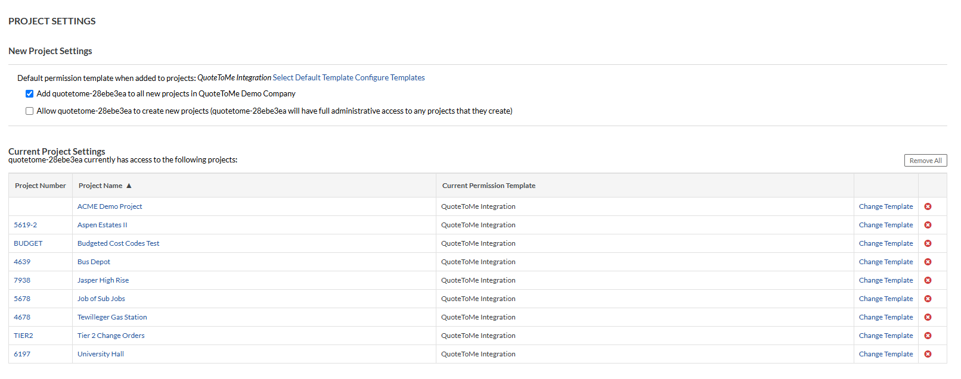Viewport: 961px width, 379px height.
Task: Change Template for Jasper High Rise
Action: (x=886, y=280)
